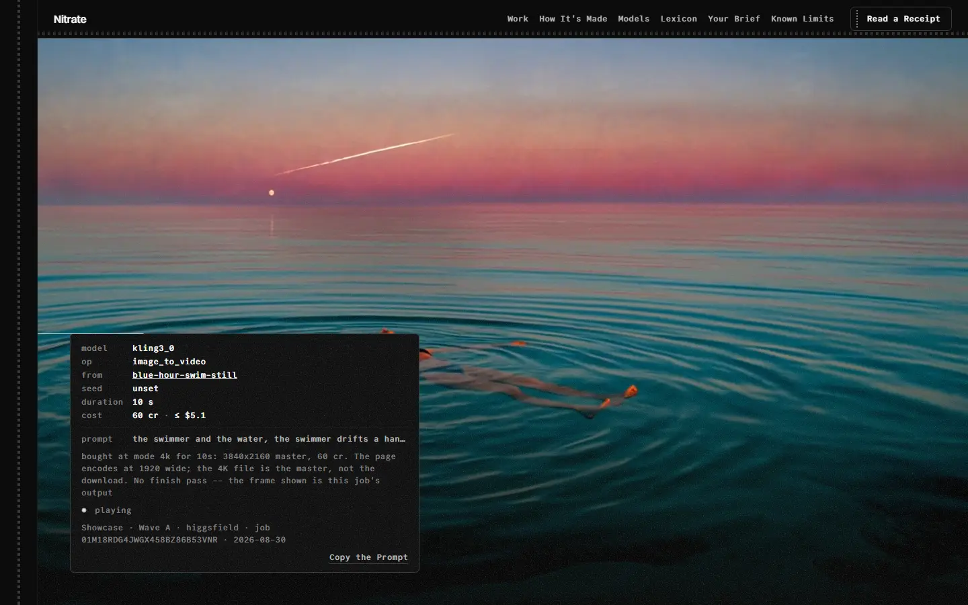Image resolution: width=968 pixels, height=605 pixels.
Task: Click the cost value "60 cr · ≤ $5.1"
Action: pos(169,415)
